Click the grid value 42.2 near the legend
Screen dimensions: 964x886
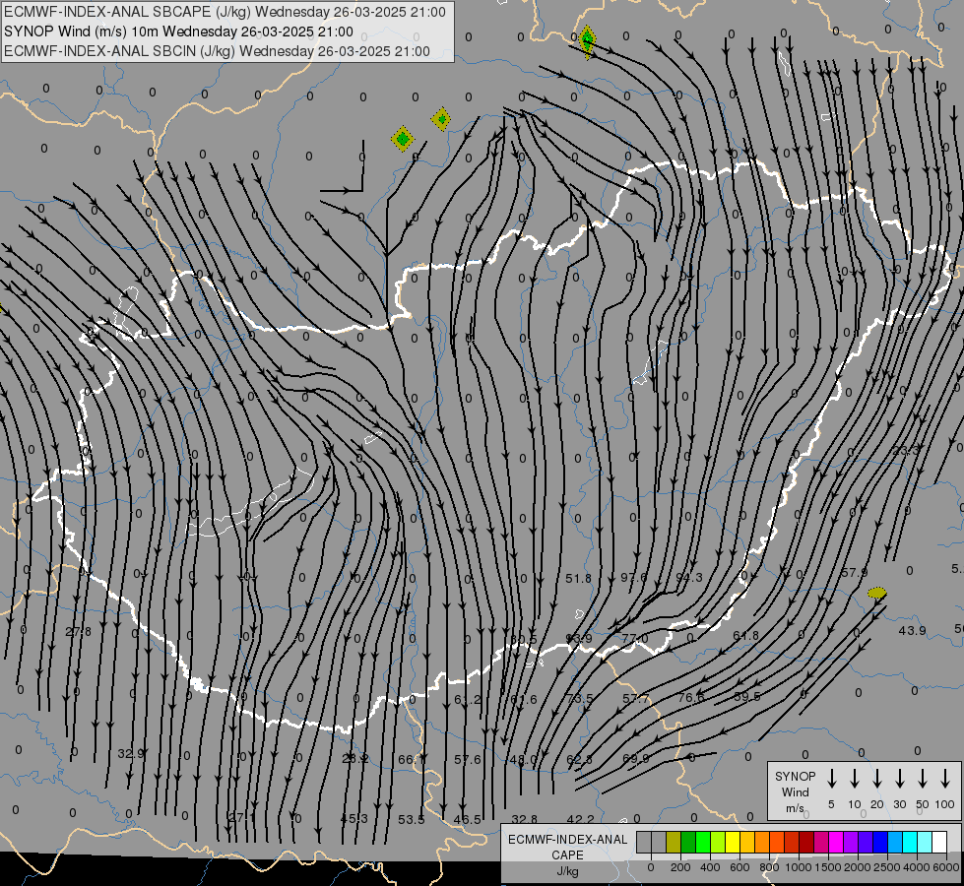pos(580,819)
